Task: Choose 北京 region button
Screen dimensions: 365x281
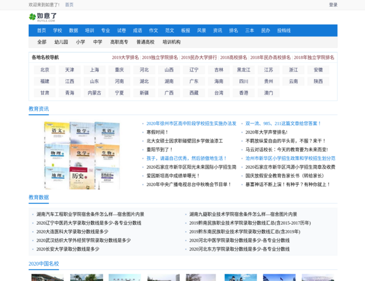Action: coord(45,70)
